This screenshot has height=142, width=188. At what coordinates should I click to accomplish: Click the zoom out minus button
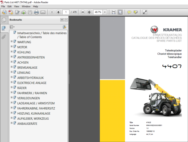[83, 12]
